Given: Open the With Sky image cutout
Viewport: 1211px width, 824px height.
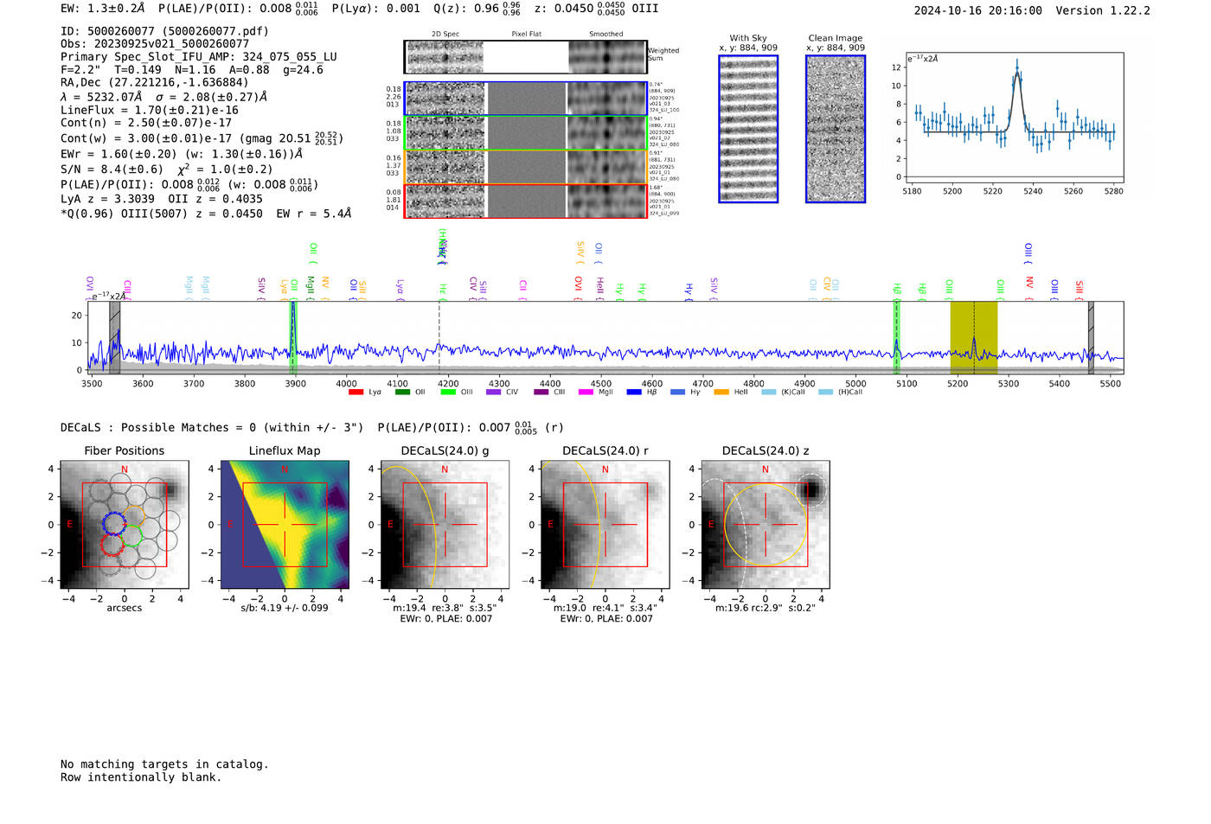Looking at the screenshot, I should pyautogui.click(x=748, y=129).
